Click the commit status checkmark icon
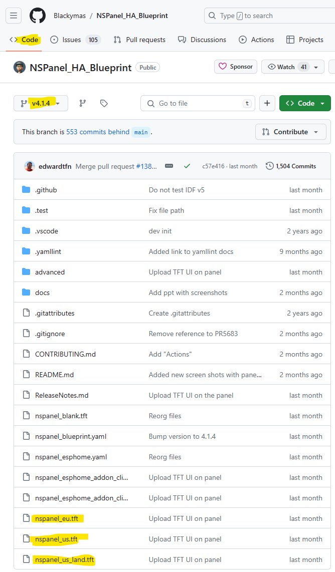This screenshot has width=335, height=572. pyautogui.click(x=187, y=166)
